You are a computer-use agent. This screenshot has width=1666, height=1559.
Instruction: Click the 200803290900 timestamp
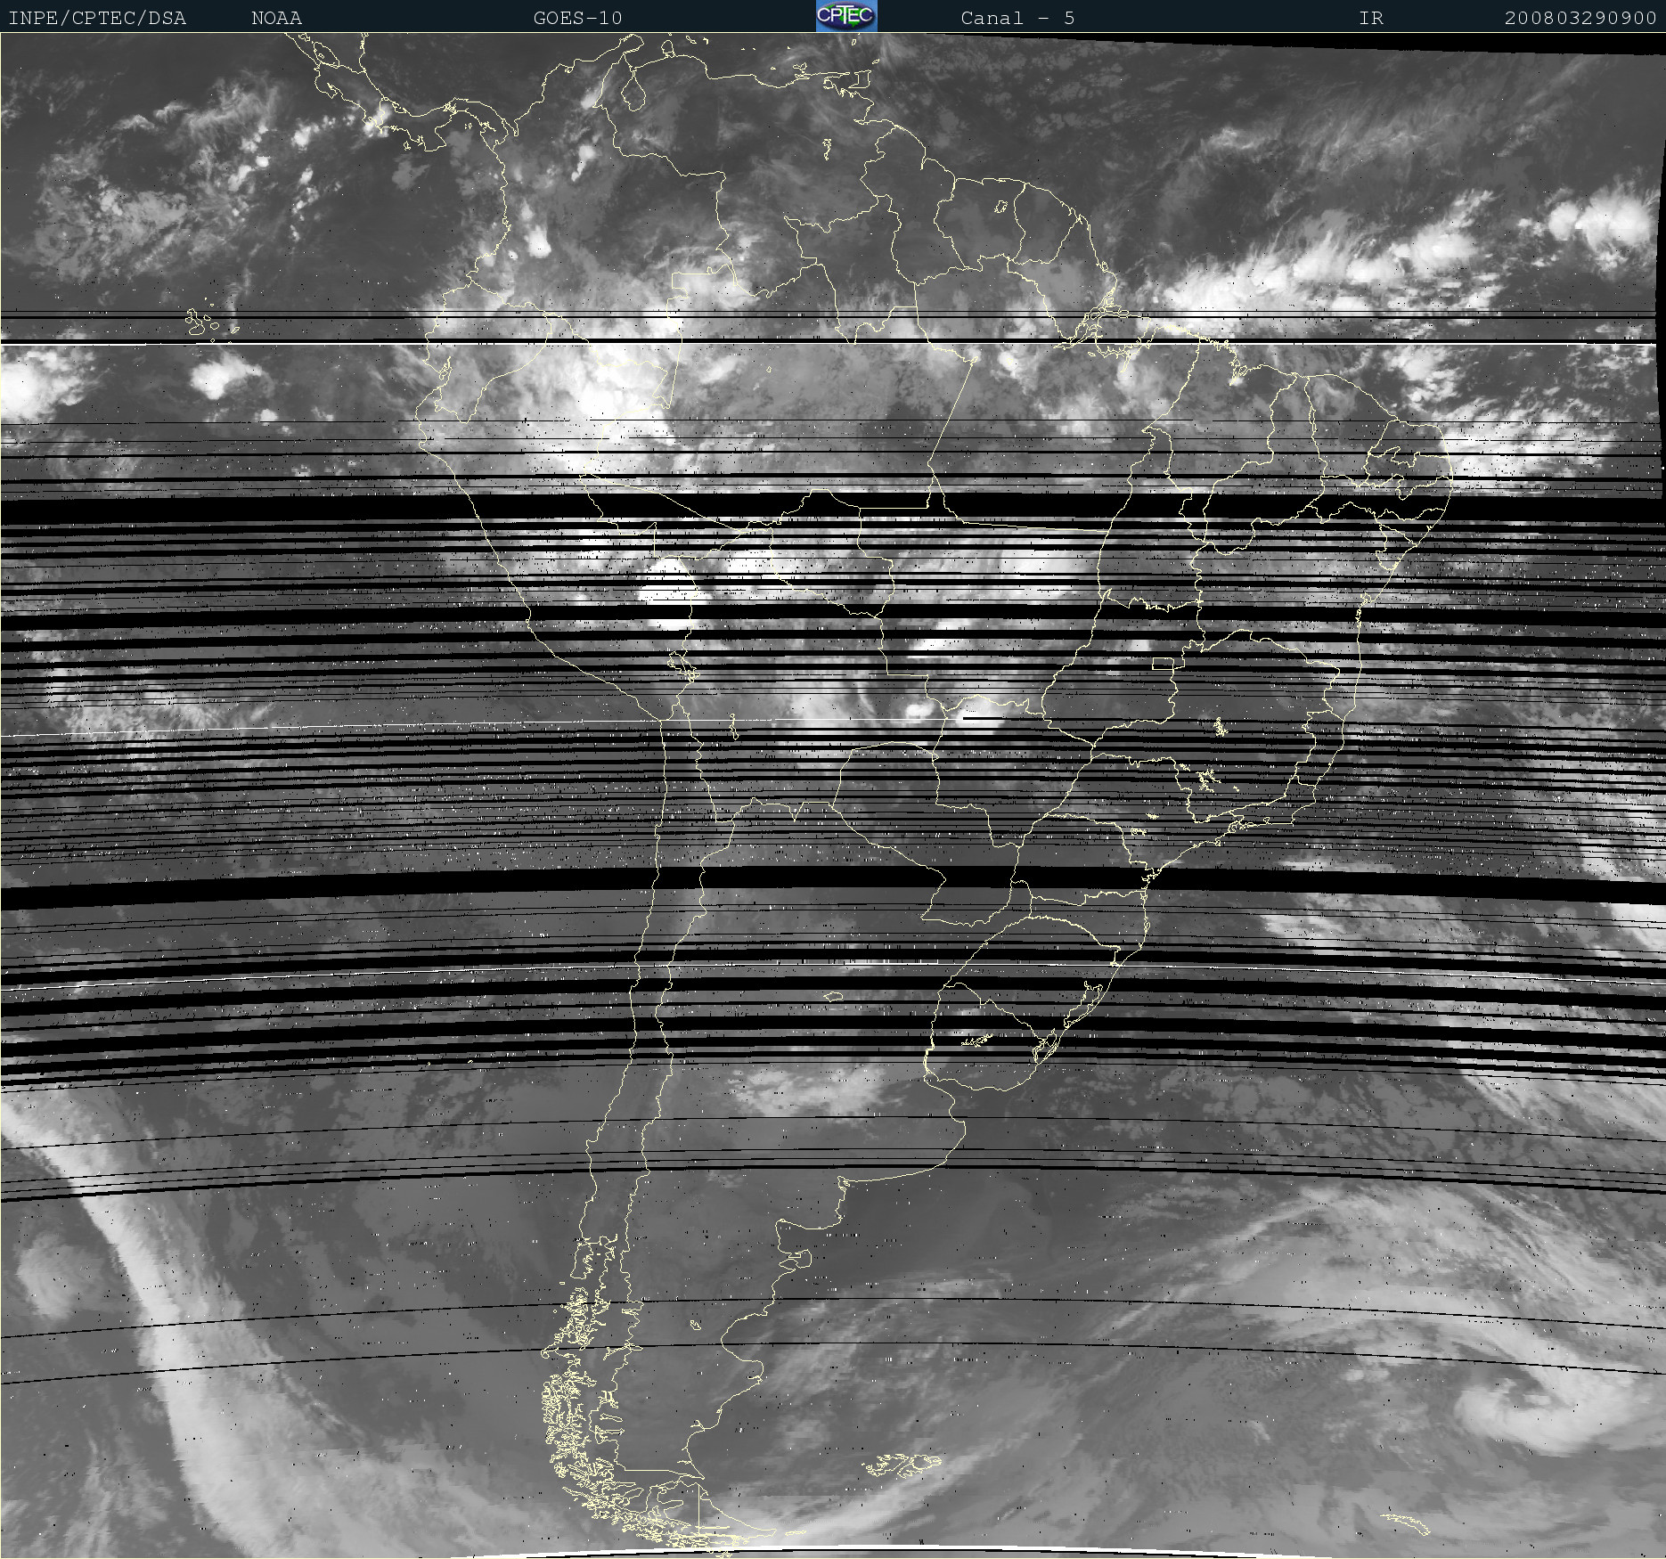click(x=1580, y=18)
